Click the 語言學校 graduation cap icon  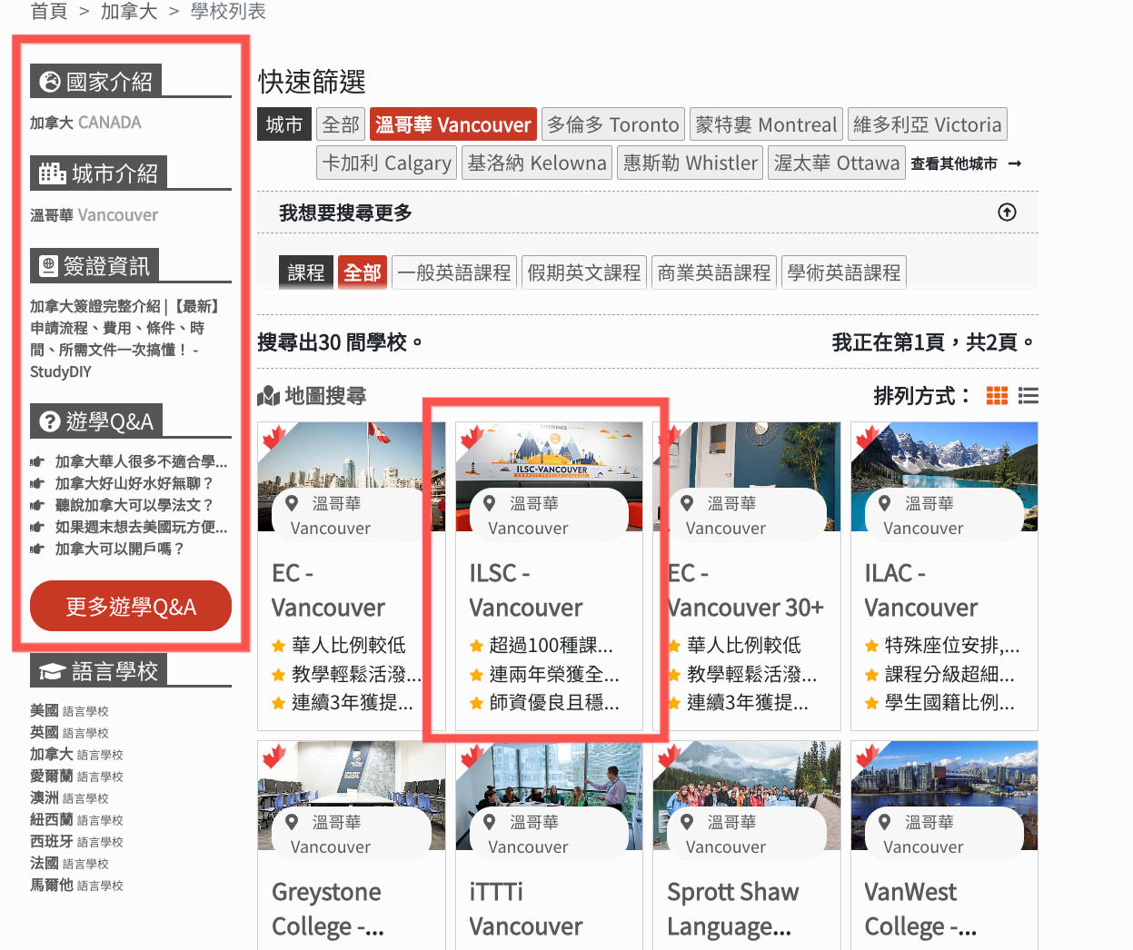pos(52,672)
